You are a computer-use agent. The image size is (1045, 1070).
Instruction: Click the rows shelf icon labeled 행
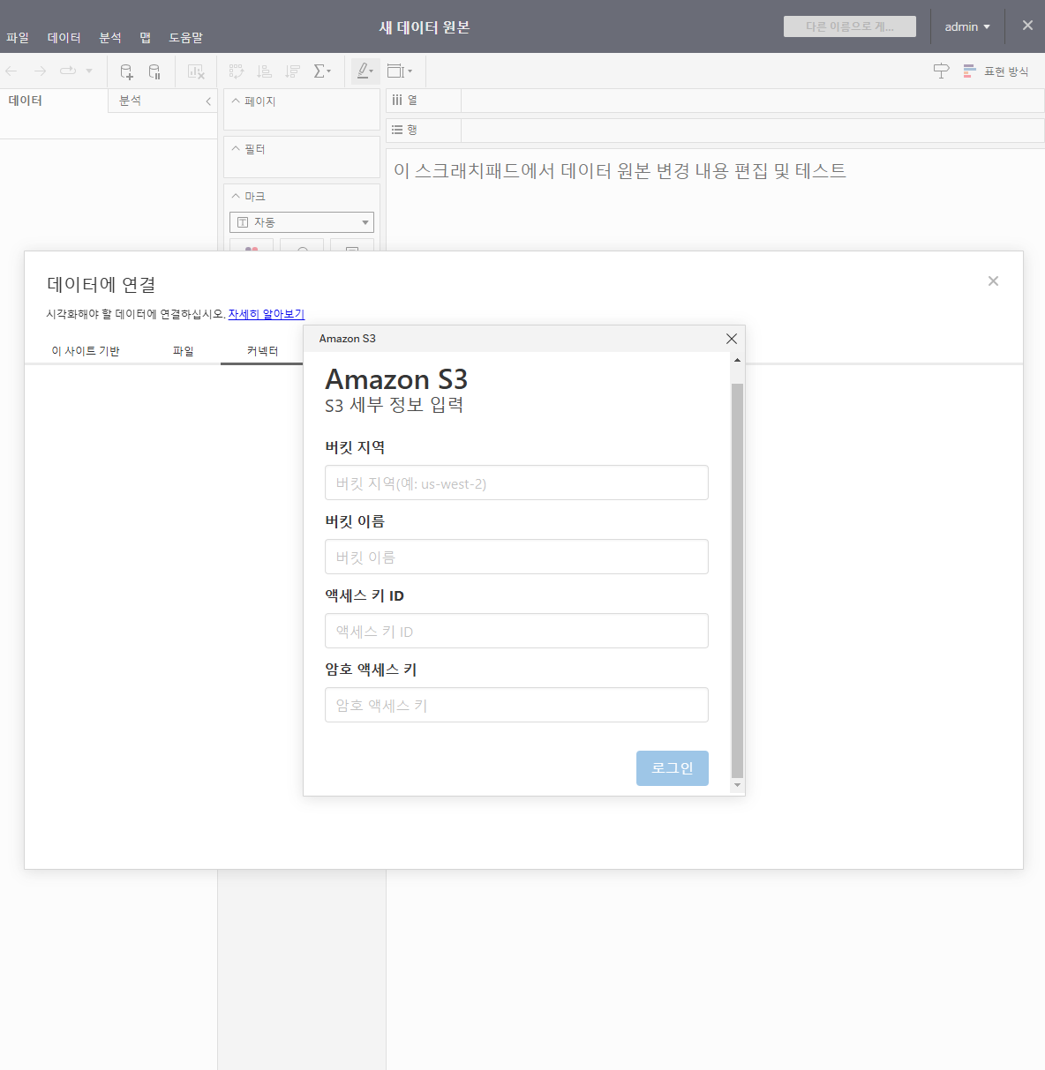click(397, 130)
